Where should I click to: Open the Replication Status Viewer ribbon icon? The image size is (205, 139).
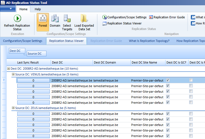105,24
